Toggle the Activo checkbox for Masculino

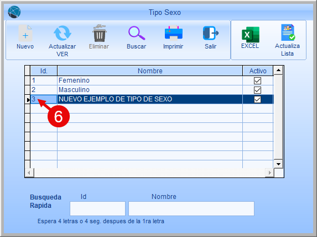(257, 90)
